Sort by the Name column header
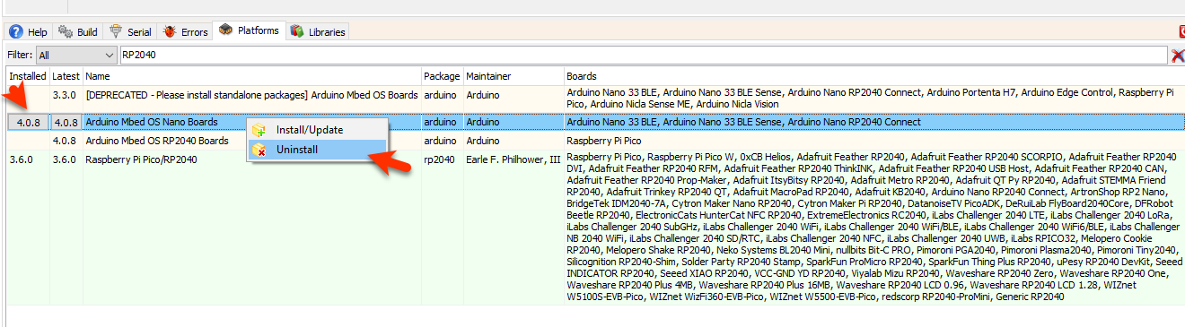 click(x=252, y=76)
